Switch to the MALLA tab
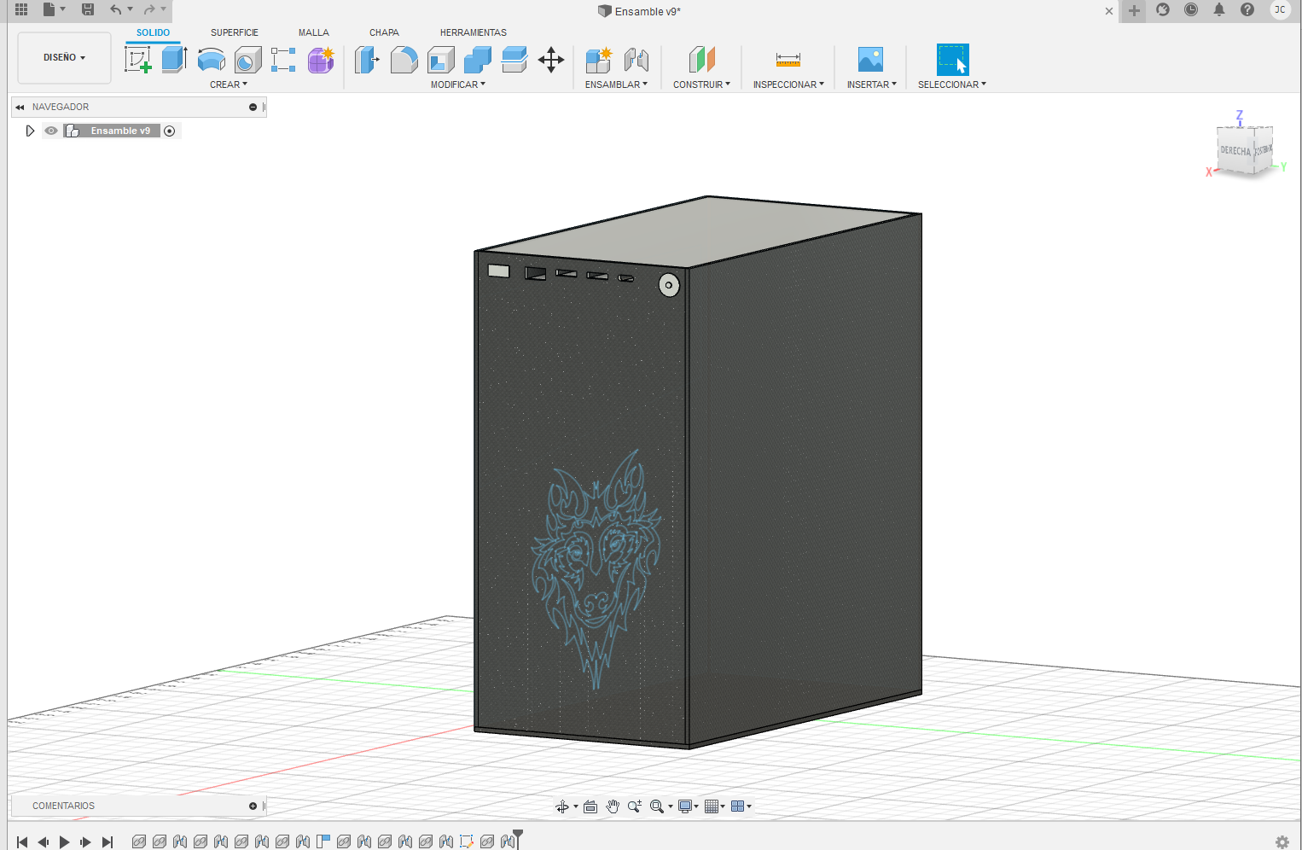Image resolution: width=1302 pixels, height=850 pixels. pyautogui.click(x=314, y=32)
